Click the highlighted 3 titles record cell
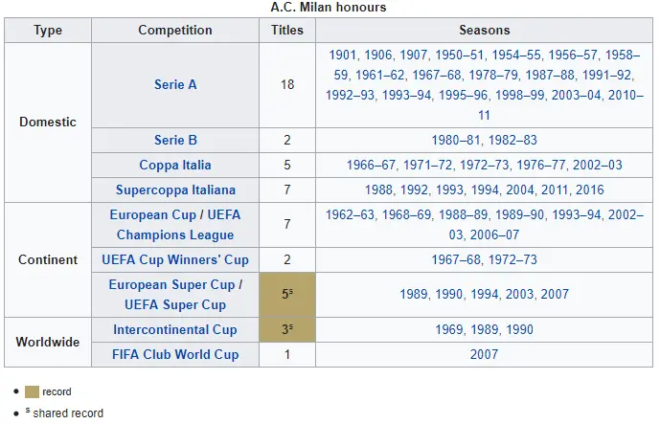 click(x=286, y=329)
